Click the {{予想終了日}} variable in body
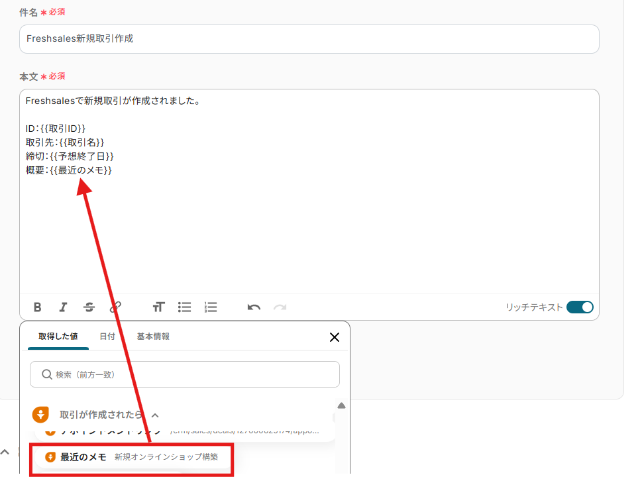The width and height of the screenshot is (640, 477). [x=81, y=156]
